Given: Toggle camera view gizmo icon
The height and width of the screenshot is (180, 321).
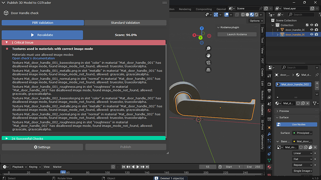Looking at the screenshot, I should [208, 63].
